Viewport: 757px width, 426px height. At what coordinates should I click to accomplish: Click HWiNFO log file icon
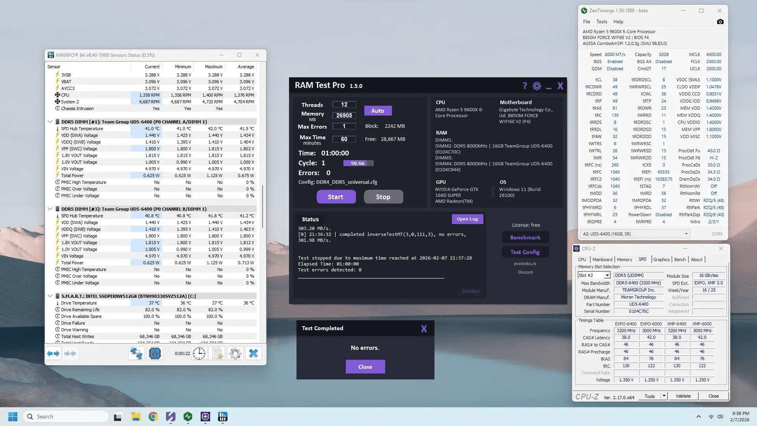click(217, 353)
